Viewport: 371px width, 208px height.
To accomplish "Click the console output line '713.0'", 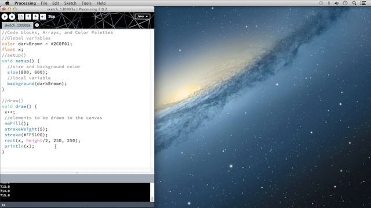I will (5, 187).
